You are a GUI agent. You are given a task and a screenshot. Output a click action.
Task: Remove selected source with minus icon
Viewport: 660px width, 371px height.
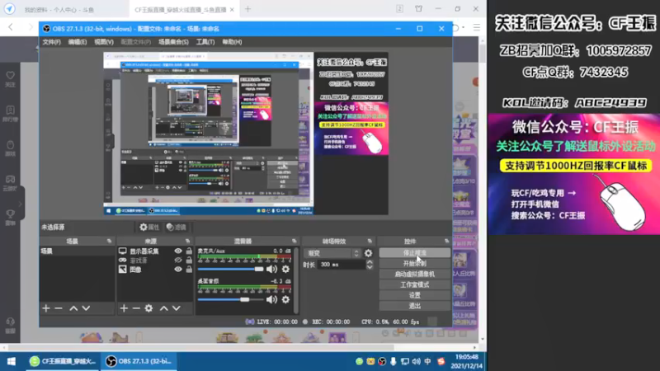click(136, 308)
